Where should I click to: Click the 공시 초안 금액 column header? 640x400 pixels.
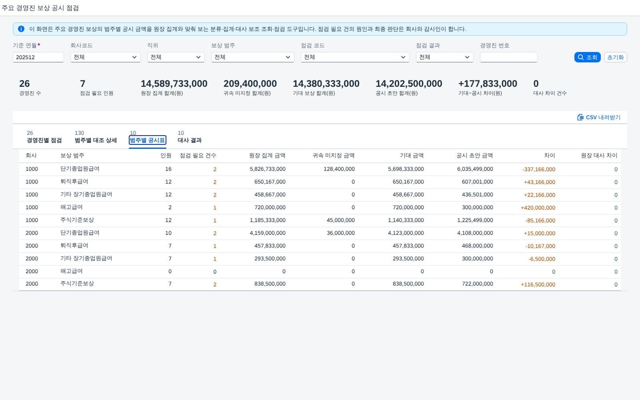click(x=475, y=156)
